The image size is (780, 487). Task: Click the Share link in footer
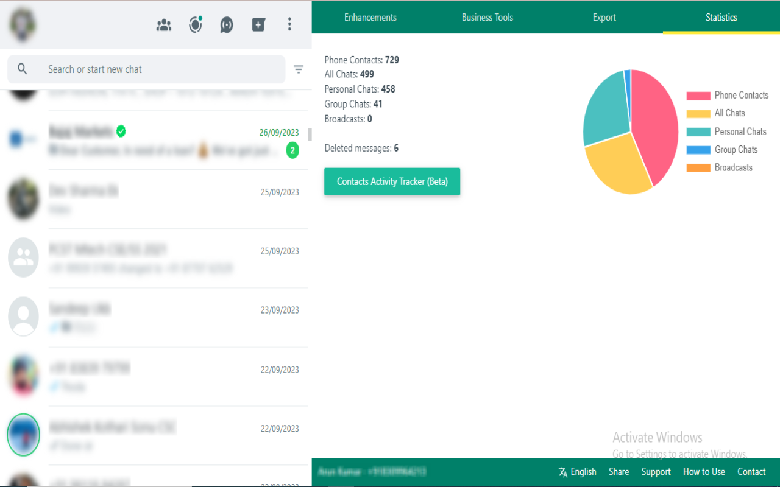tap(619, 472)
